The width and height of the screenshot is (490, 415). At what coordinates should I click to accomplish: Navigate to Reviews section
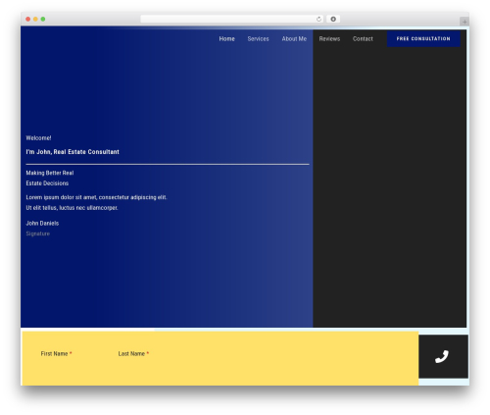click(x=329, y=38)
